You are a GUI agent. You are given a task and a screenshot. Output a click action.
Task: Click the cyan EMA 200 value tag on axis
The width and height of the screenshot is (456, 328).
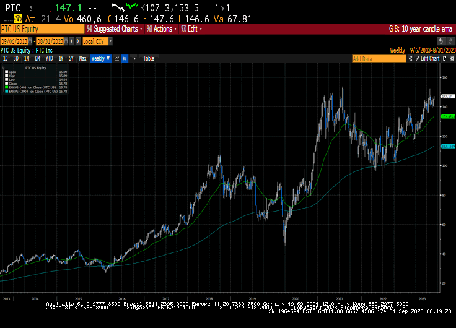[448, 147]
